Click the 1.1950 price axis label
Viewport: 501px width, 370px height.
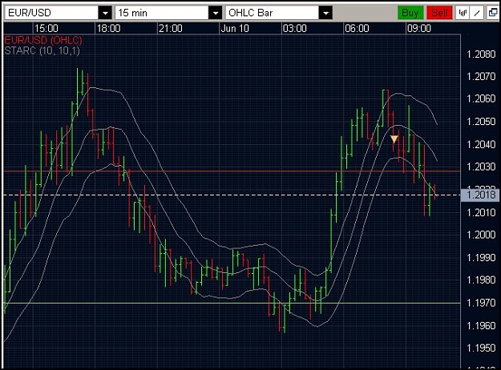click(x=481, y=348)
